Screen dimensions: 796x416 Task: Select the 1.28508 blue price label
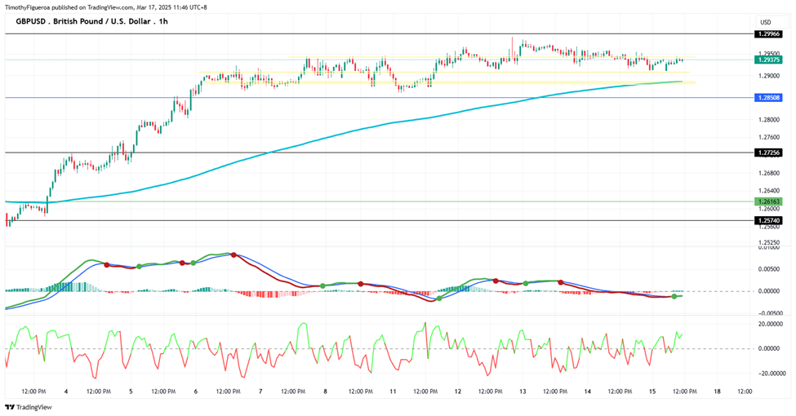(x=768, y=97)
